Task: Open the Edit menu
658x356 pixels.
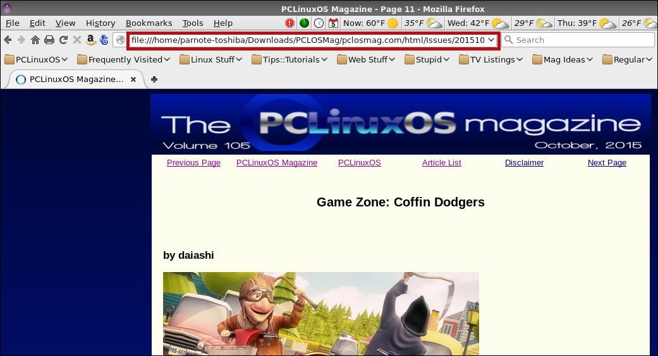Action: (37, 23)
